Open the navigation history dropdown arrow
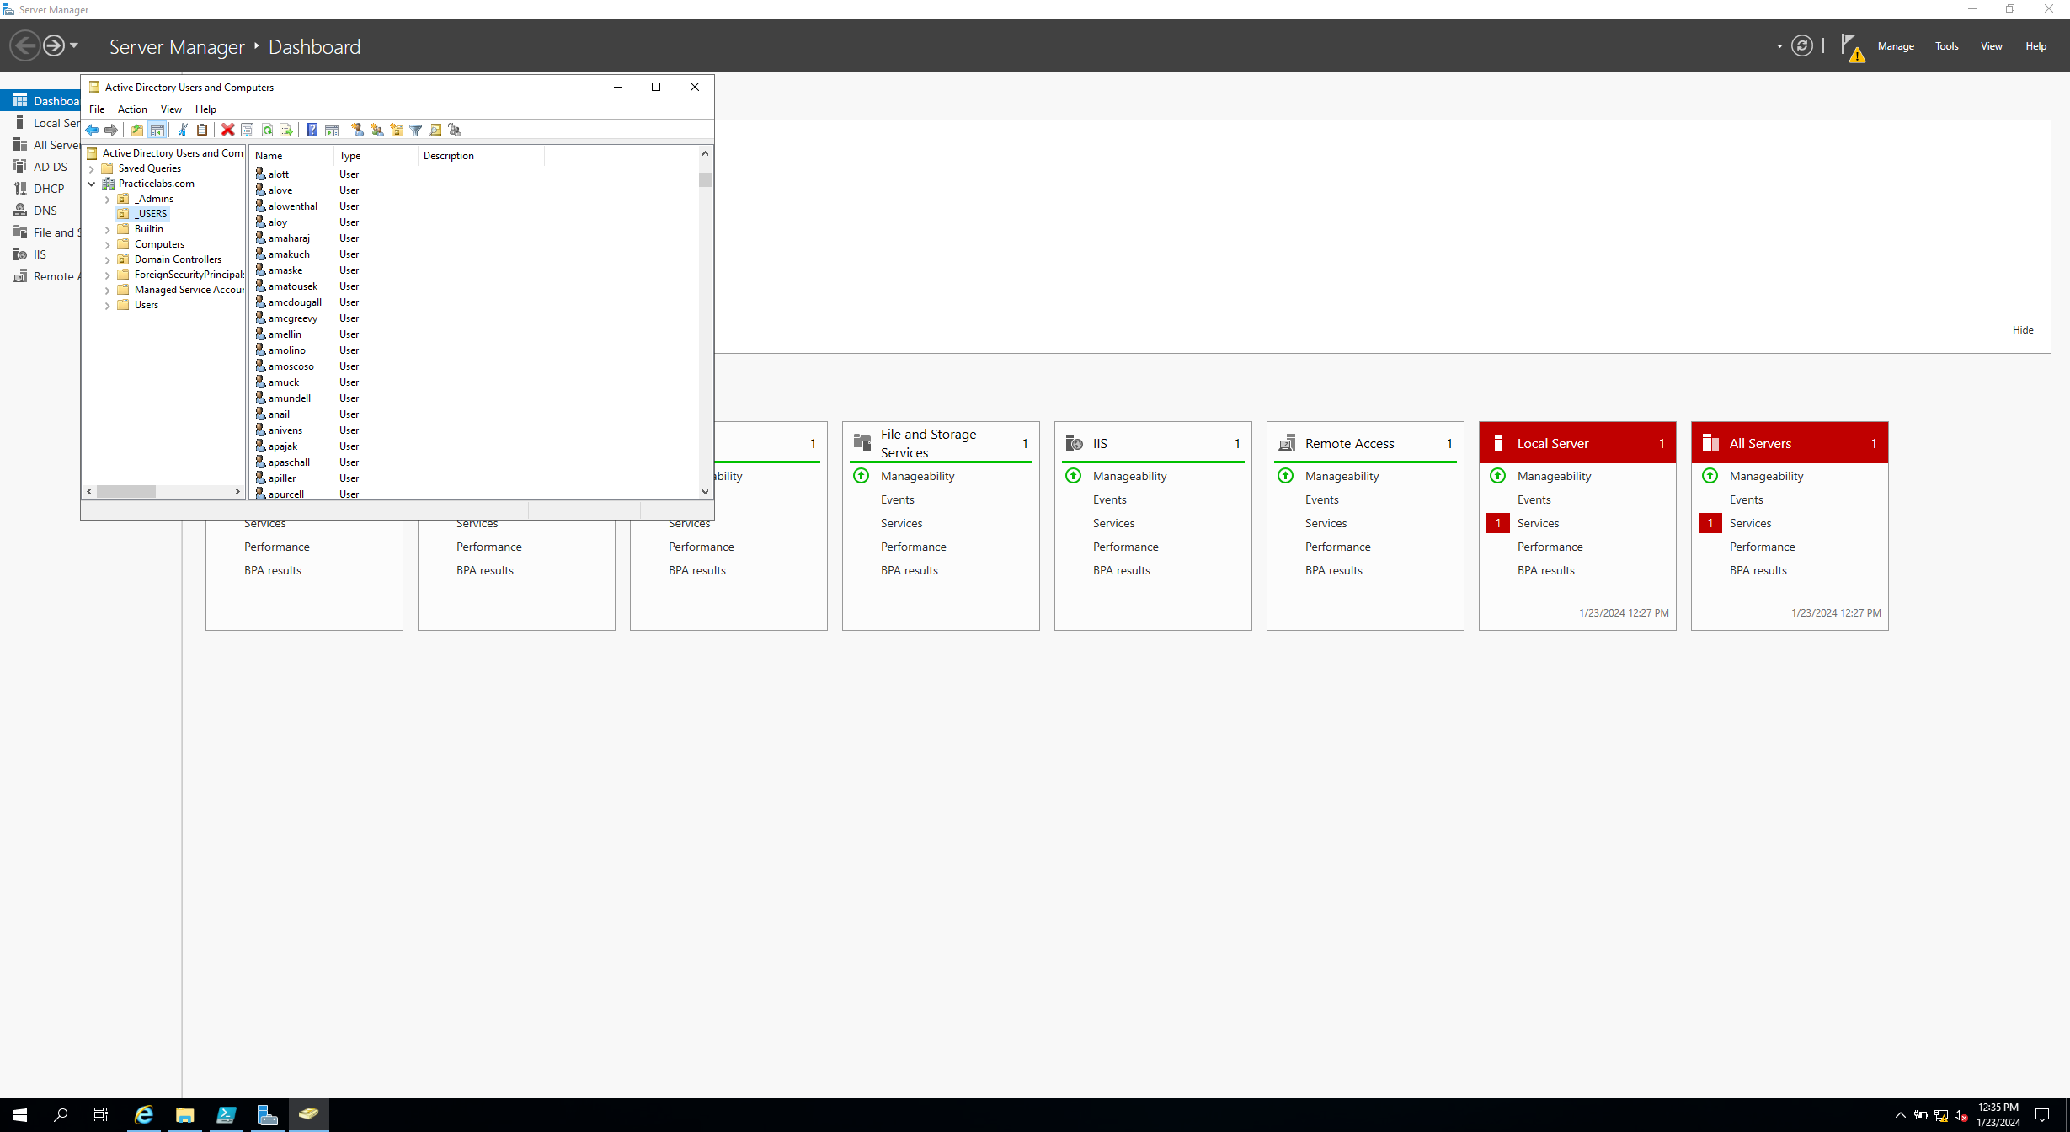The height and width of the screenshot is (1132, 2070). click(74, 45)
